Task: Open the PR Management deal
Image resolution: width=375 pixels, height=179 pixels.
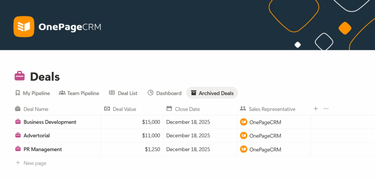Action: [43, 149]
